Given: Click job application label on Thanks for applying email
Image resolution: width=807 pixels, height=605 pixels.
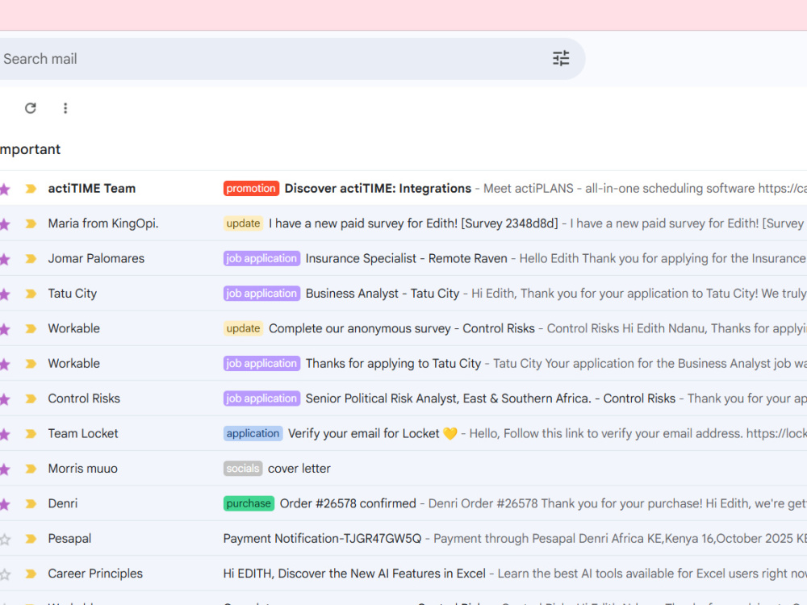Looking at the screenshot, I should [261, 363].
